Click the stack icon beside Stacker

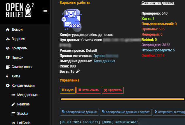[13, 114]
